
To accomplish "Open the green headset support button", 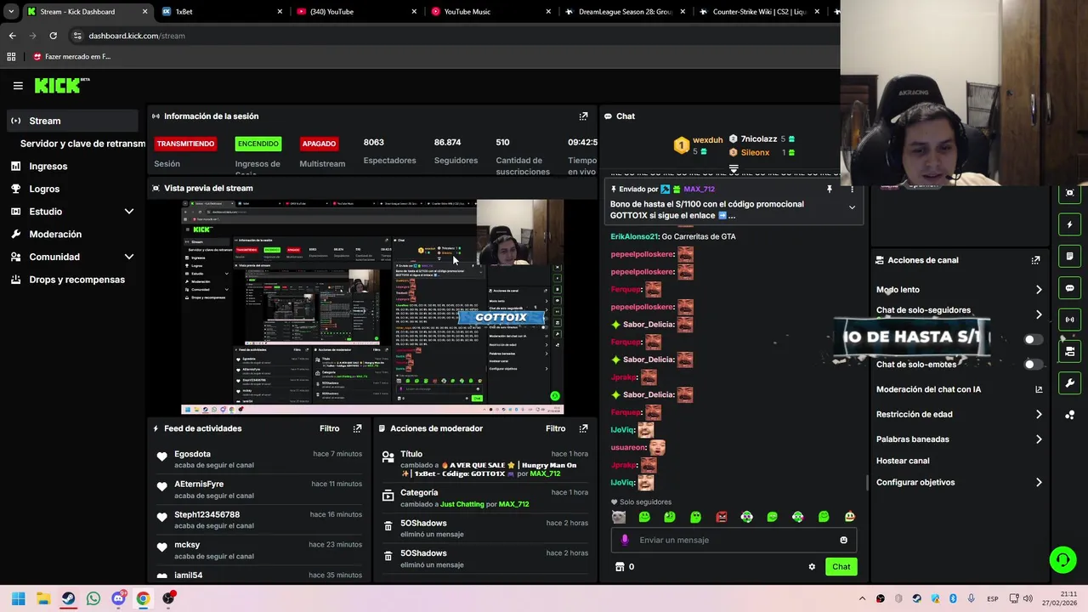I will click(x=1062, y=559).
